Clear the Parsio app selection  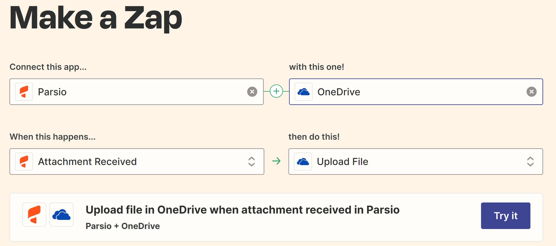(x=252, y=92)
